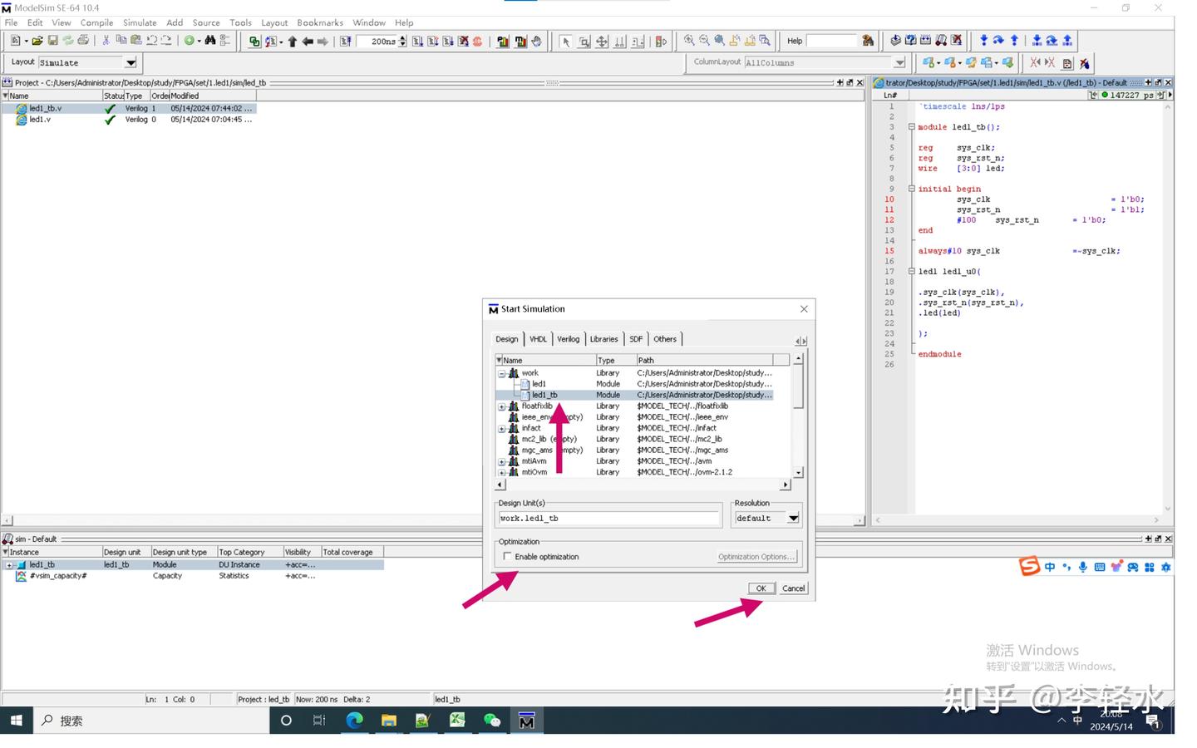Click the Optimization Options button
1197x748 pixels.
[756, 557]
